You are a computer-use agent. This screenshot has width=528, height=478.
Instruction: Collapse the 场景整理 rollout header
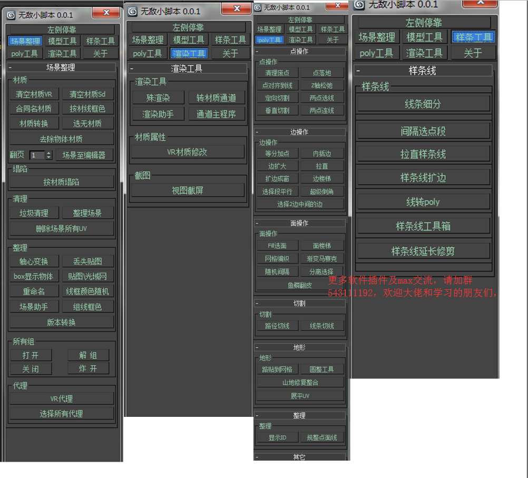[x=61, y=67]
